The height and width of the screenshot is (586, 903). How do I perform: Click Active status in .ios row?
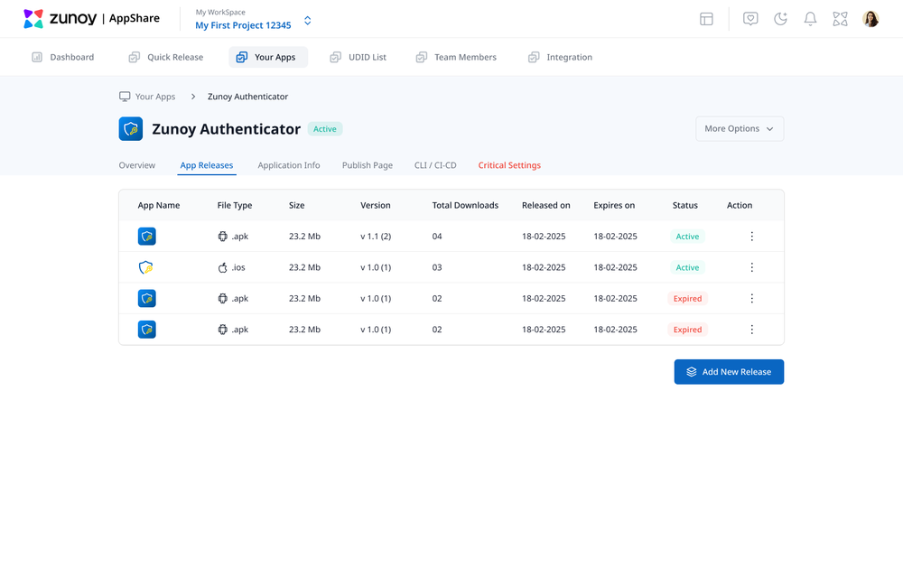[x=687, y=267]
